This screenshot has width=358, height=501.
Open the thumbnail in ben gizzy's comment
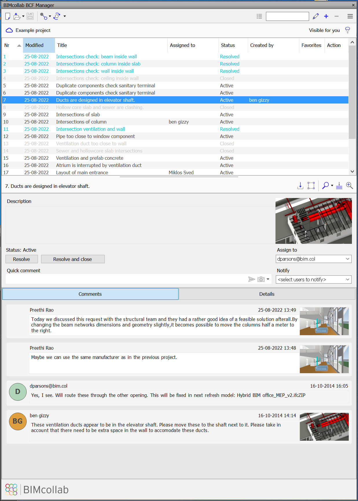(x=324, y=427)
